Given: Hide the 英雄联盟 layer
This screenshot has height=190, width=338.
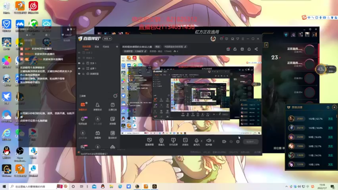Looking at the screenshot, I should pos(79,73).
